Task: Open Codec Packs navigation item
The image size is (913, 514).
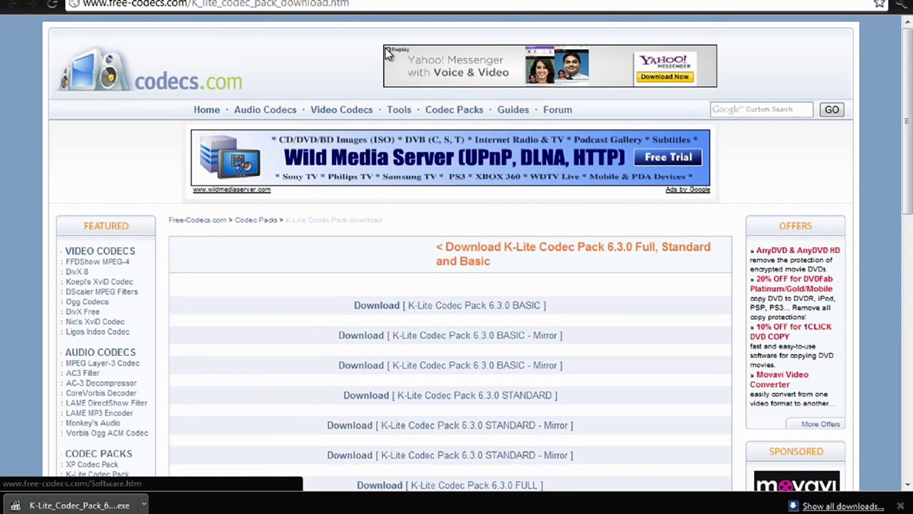Action: click(454, 110)
